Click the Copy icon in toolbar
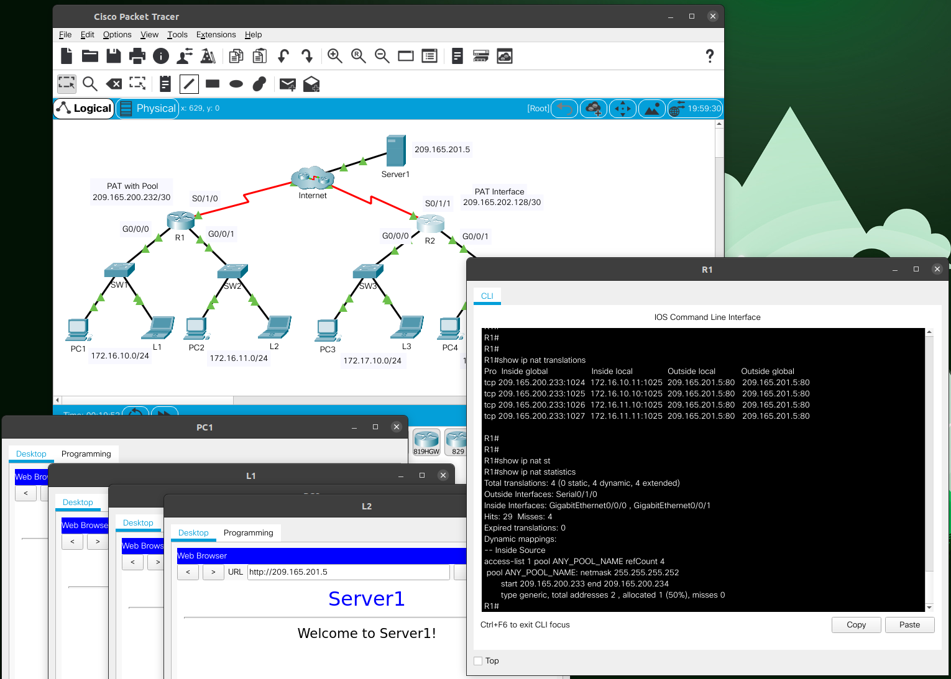The height and width of the screenshot is (679, 951). pyautogui.click(x=236, y=57)
